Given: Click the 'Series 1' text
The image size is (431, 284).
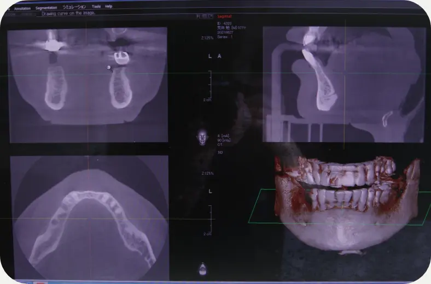Looking at the screenshot, I should (225, 37).
